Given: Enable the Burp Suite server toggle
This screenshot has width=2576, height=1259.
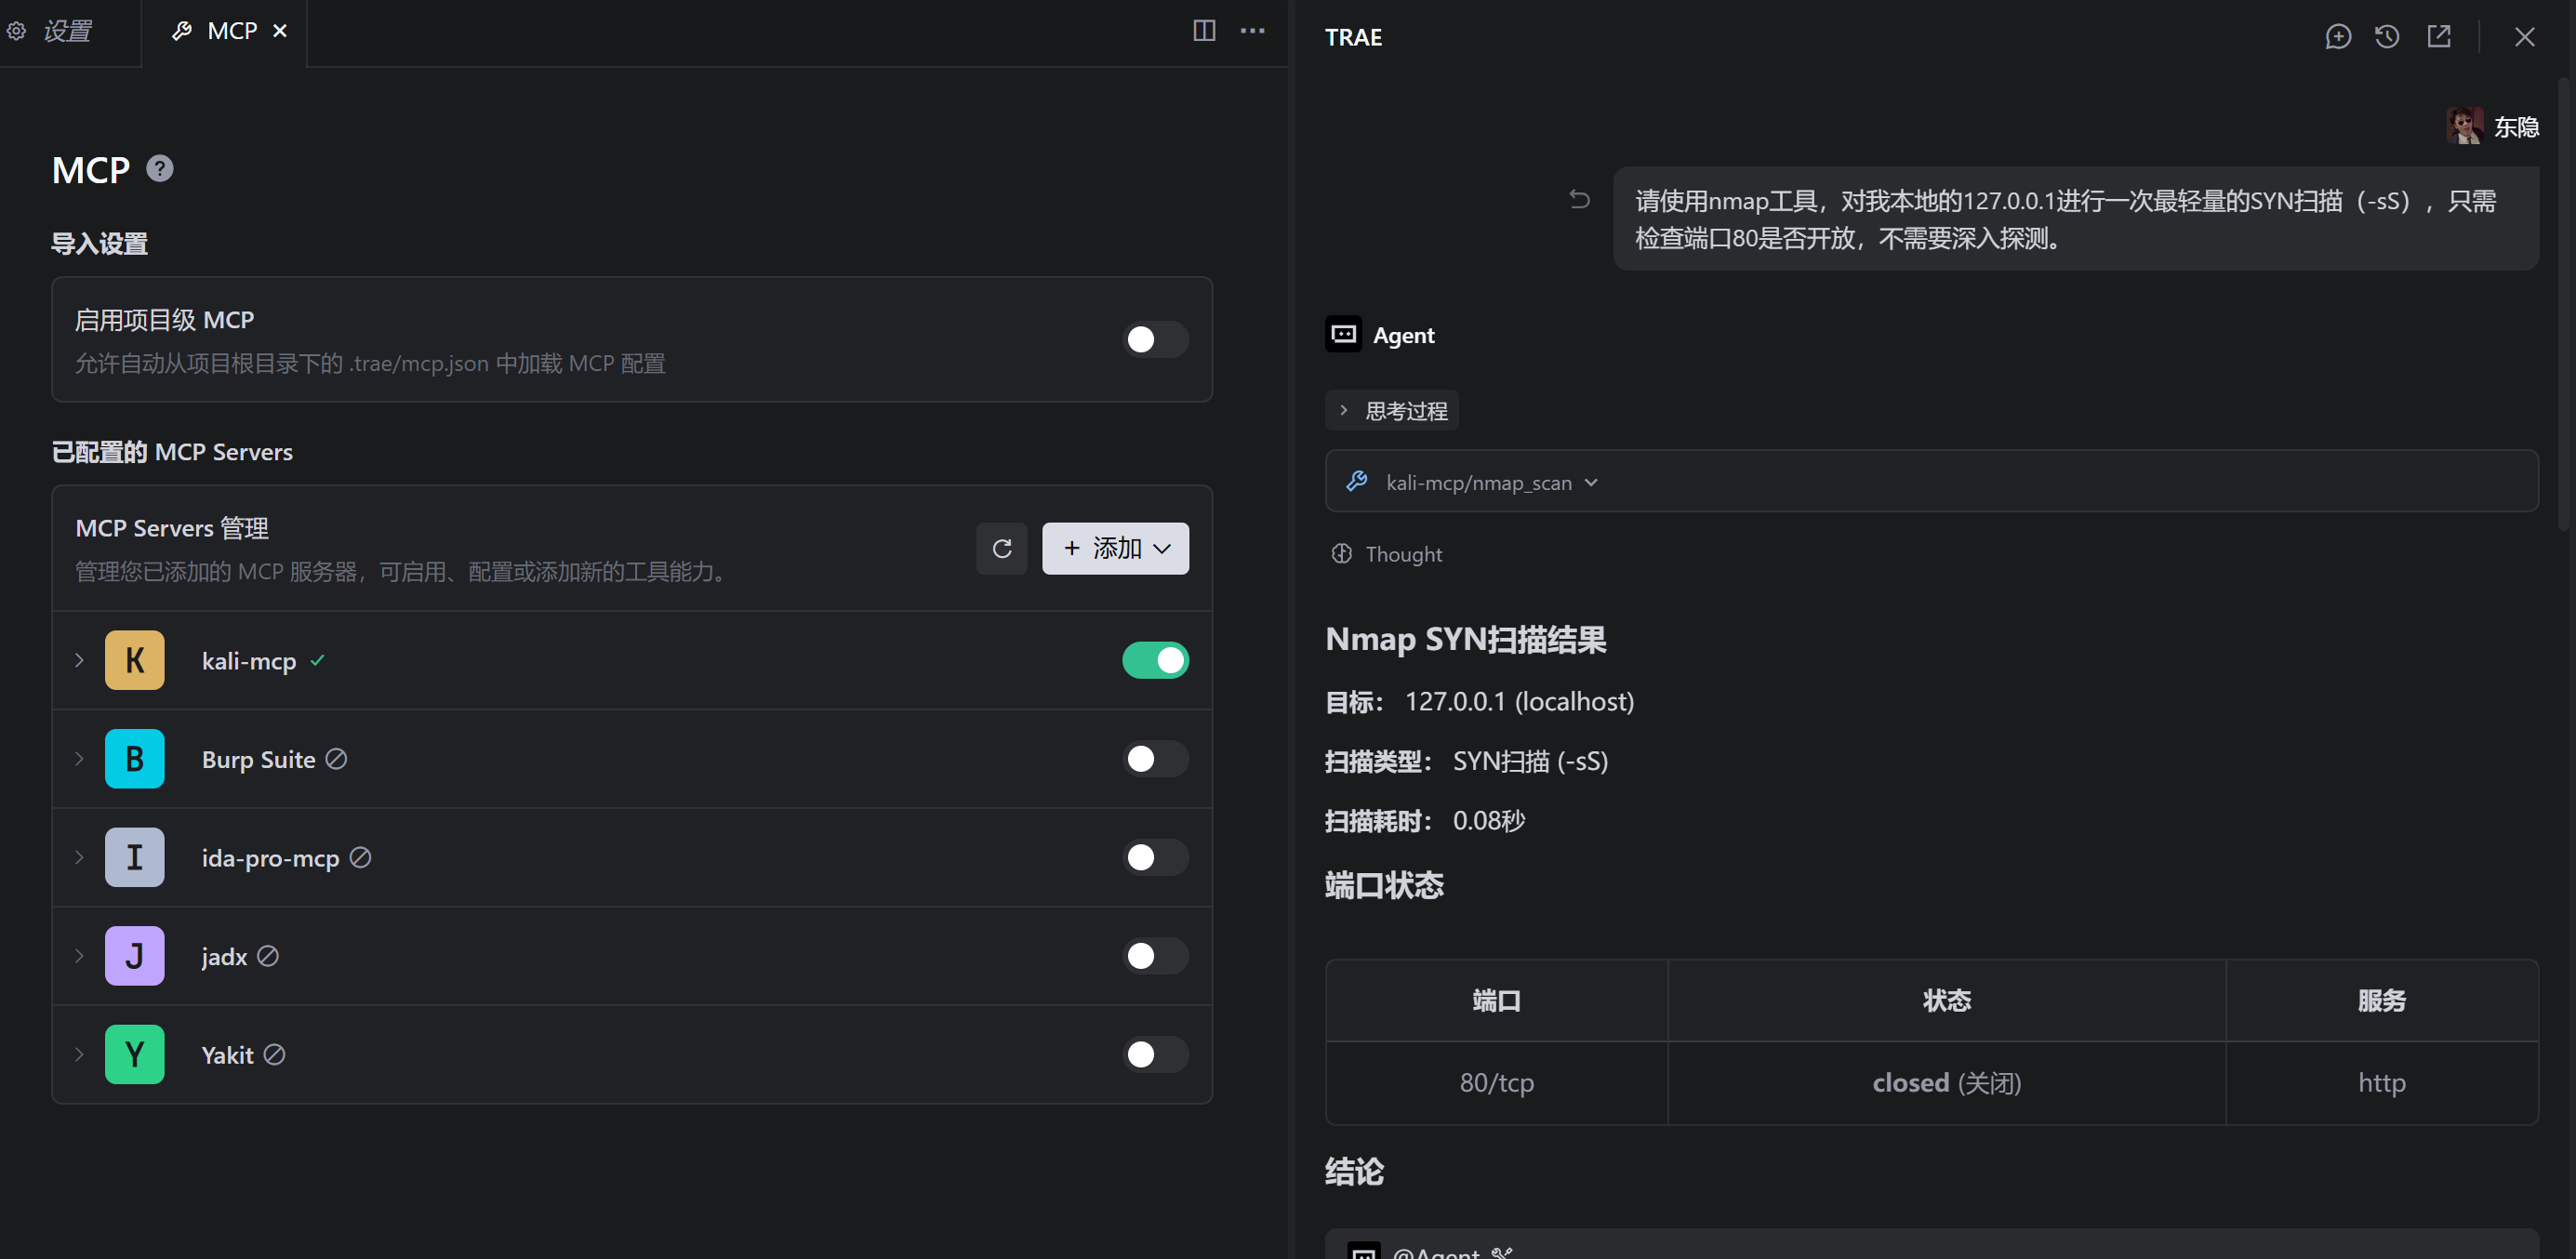Looking at the screenshot, I should [x=1155, y=758].
